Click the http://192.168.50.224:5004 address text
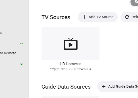The height and width of the screenshot is (98, 138). 71,69
